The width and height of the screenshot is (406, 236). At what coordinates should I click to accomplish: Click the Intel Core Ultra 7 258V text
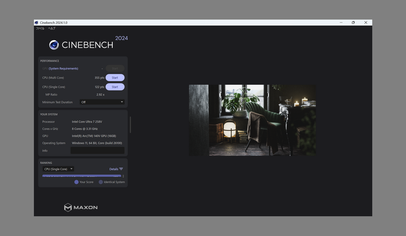pos(87,121)
